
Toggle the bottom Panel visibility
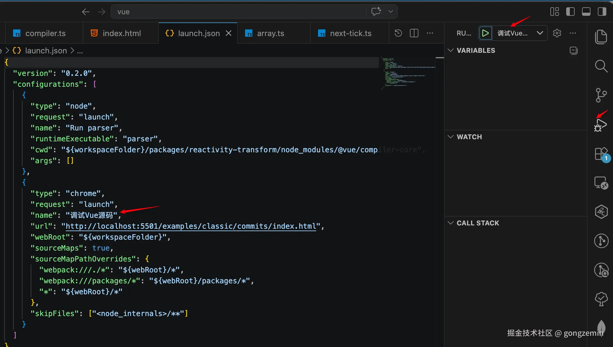[x=586, y=12]
